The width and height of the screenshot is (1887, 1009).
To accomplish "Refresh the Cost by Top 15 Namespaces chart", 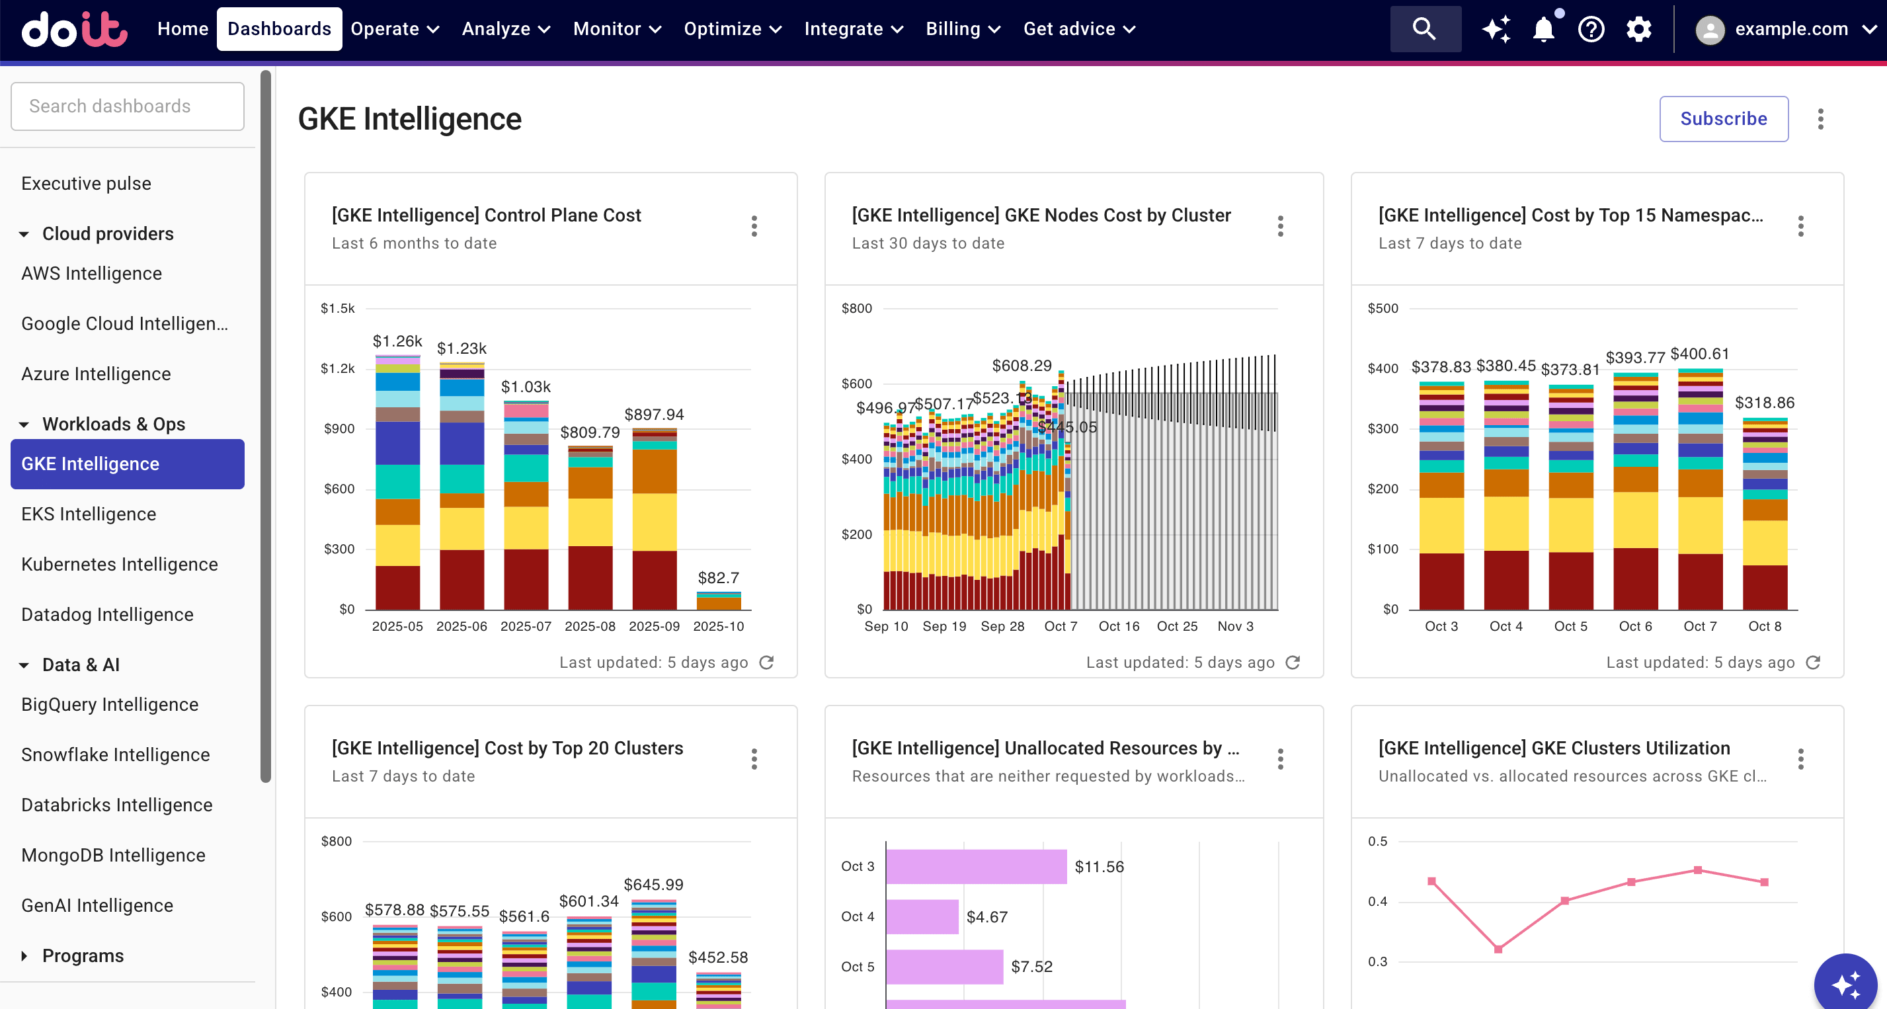I will pyautogui.click(x=1813, y=662).
